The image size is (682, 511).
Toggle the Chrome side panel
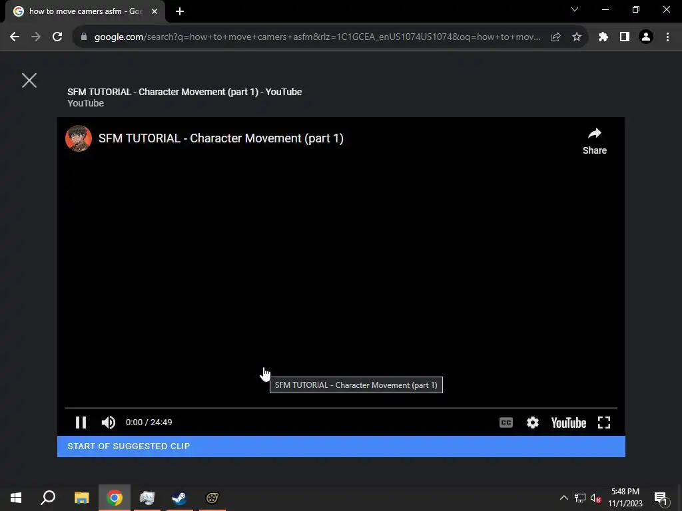coord(625,37)
